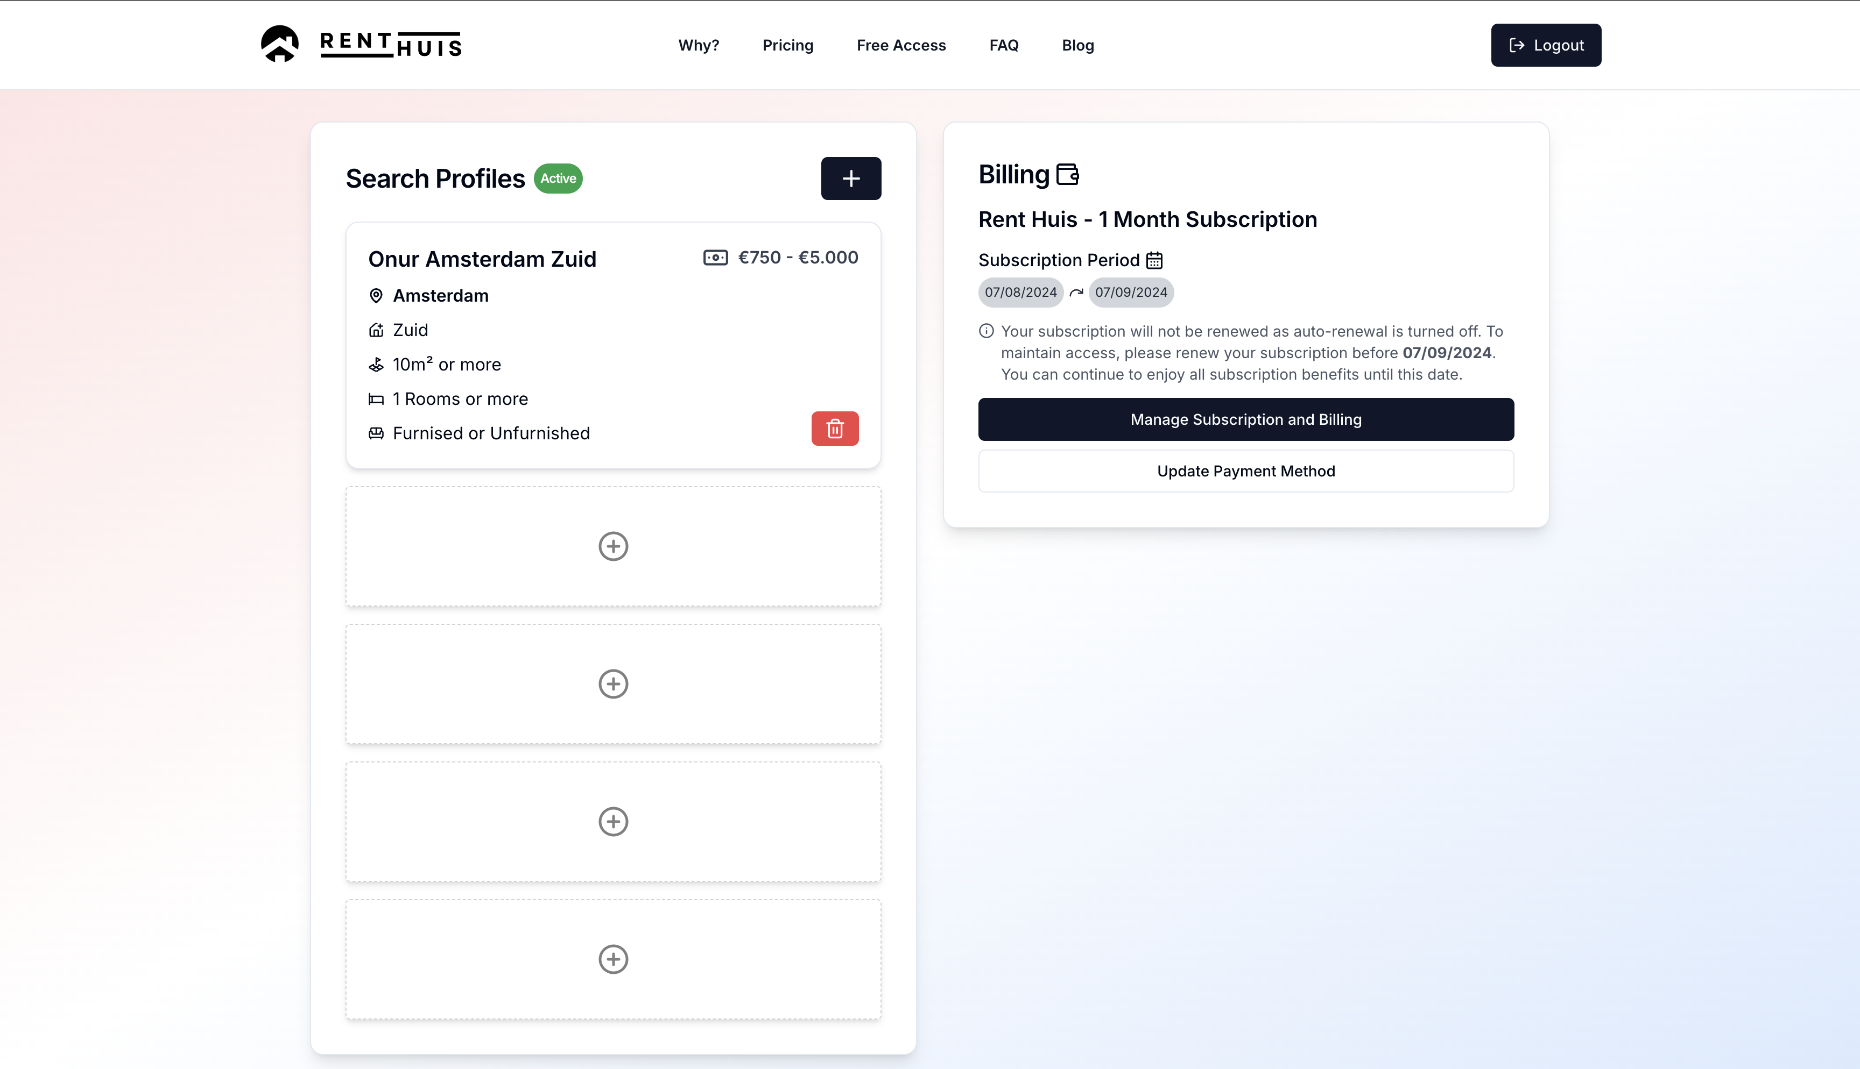
Task: Click Update Payment Method
Action: click(x=1246, y=471)
